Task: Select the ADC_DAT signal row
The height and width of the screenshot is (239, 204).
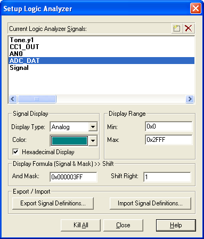Action: [x=101, y=61]
